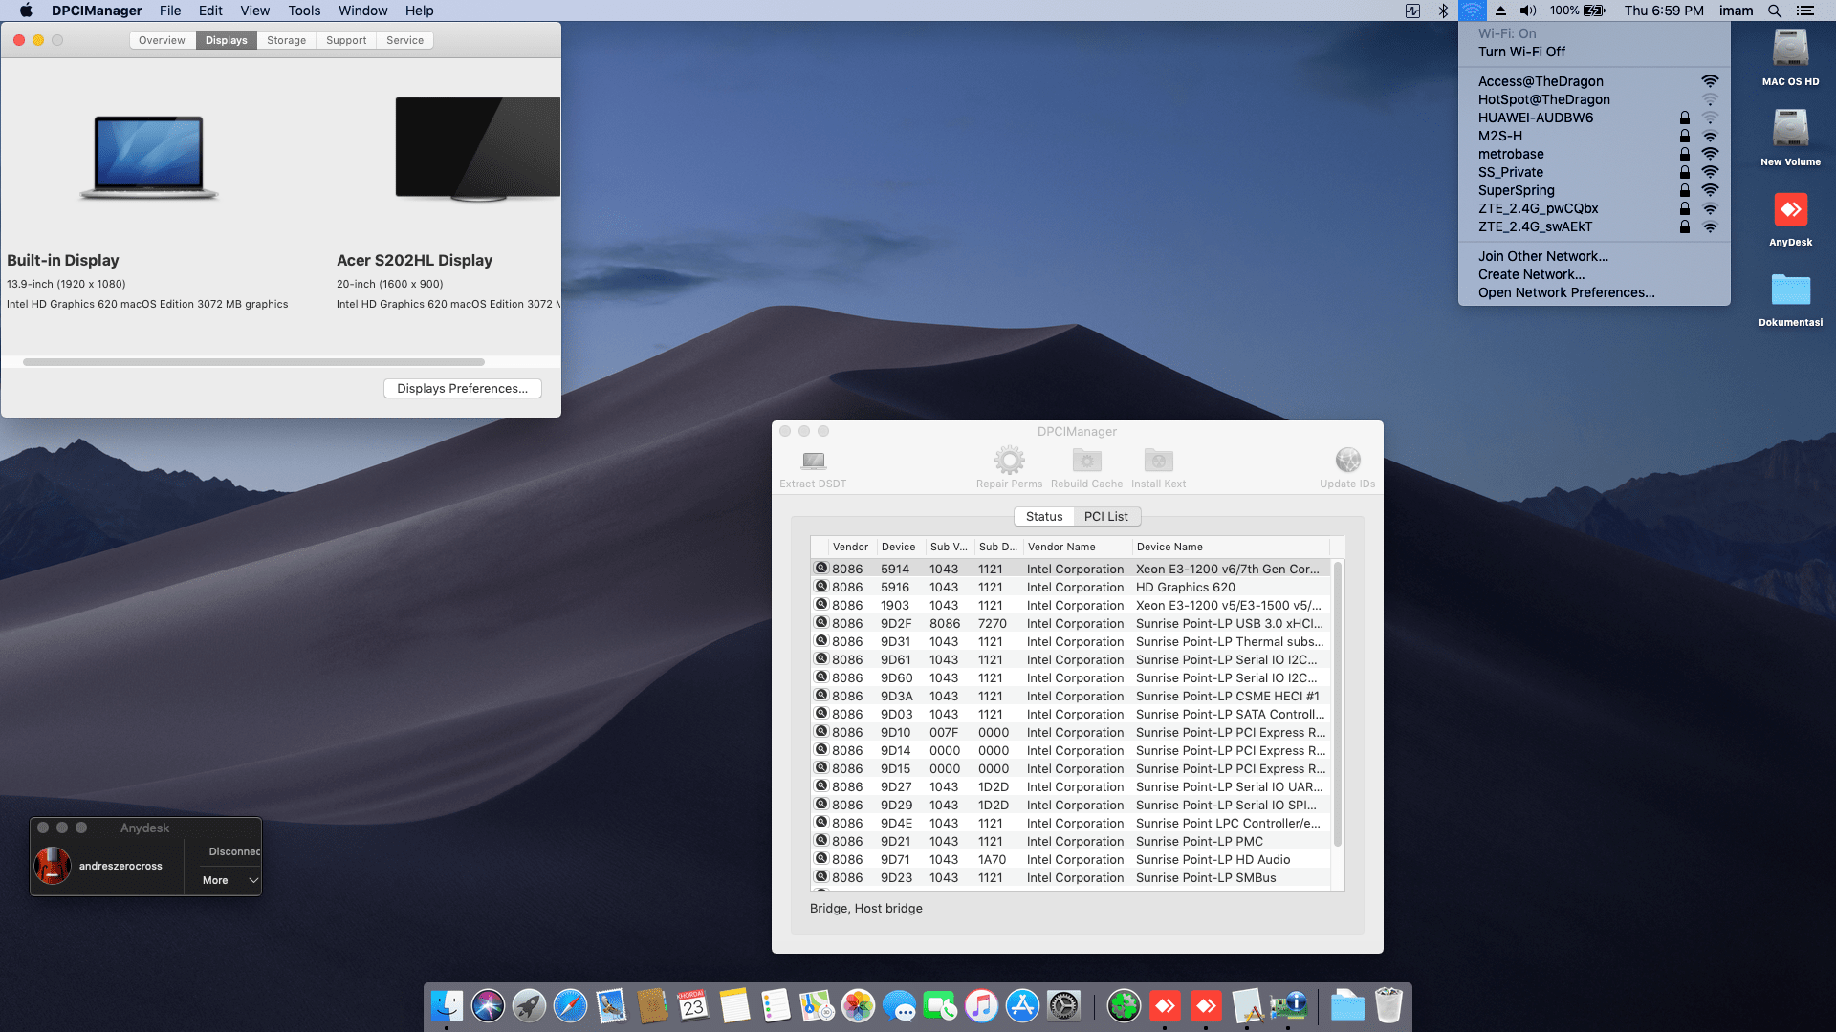This screenshot has height=1032, width=1836.
Task: Click the Bluetooth icon in the menu bar
Action: (1443, 11)
